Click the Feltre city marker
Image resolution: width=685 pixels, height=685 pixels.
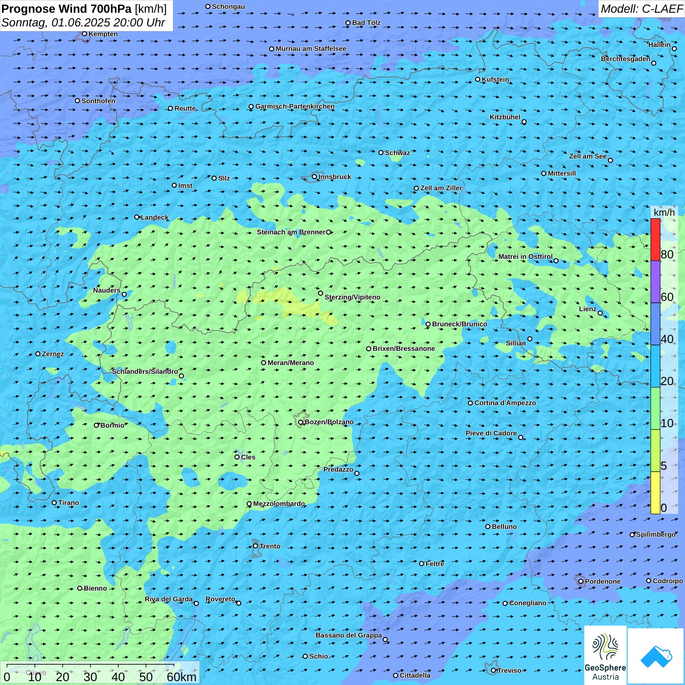pos(421,564)
